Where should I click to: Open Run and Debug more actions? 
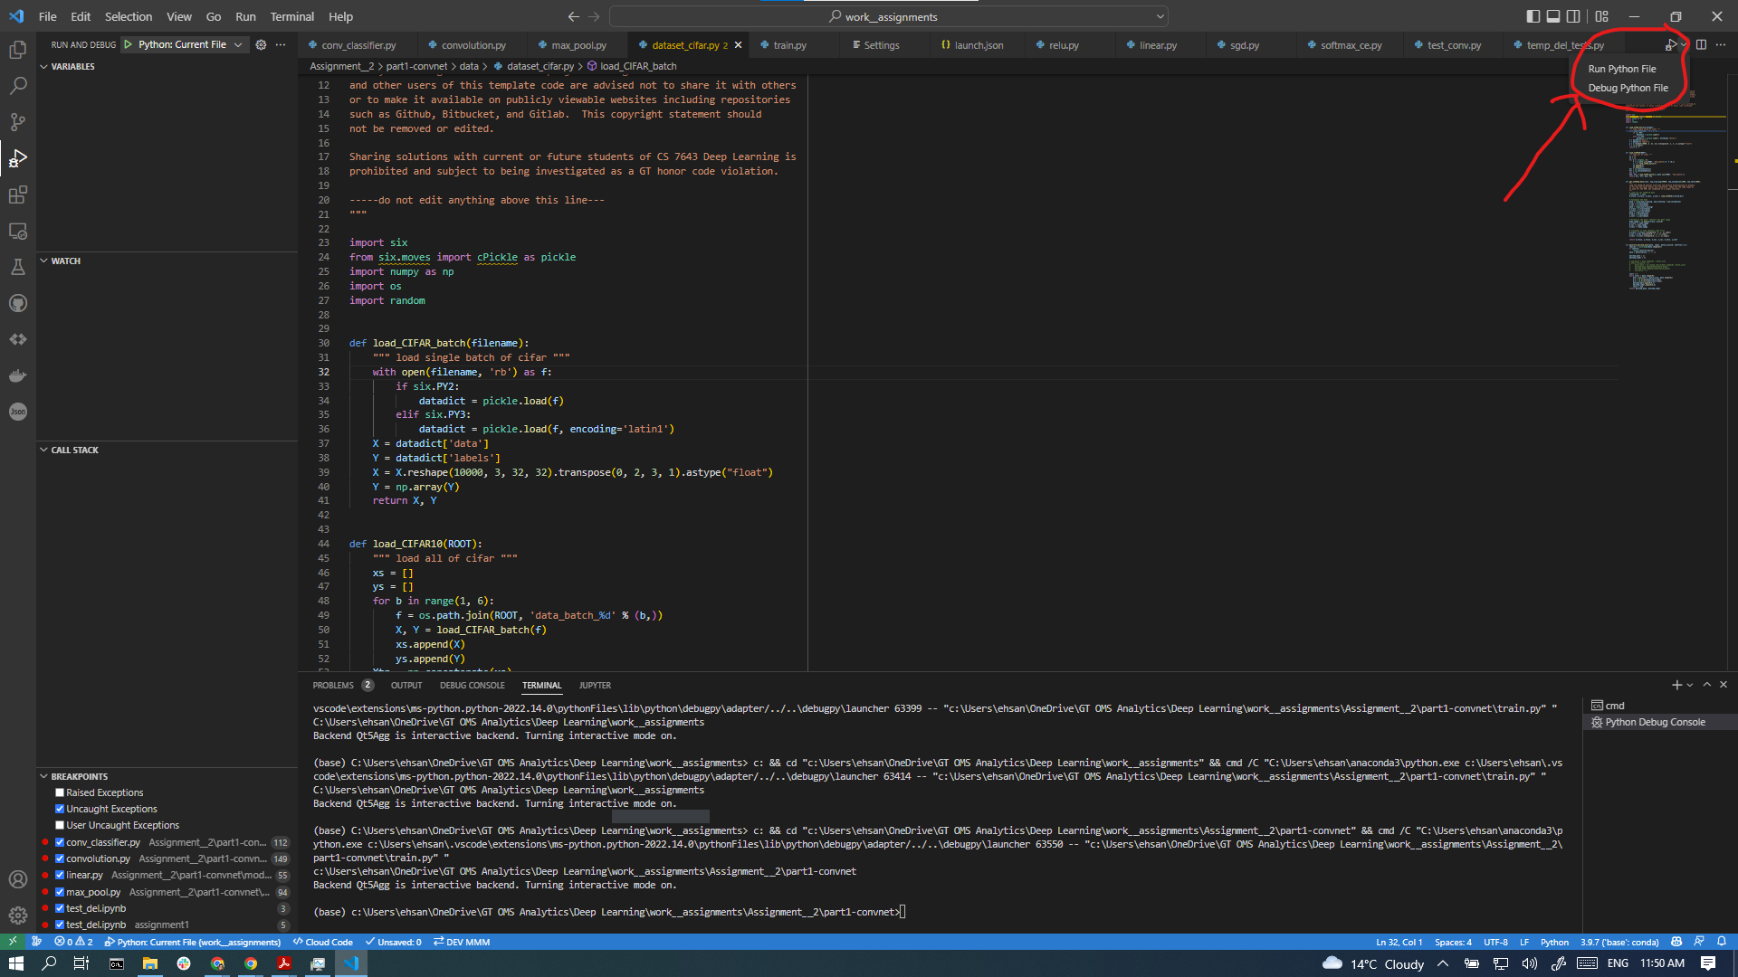(x=281, y=44)
